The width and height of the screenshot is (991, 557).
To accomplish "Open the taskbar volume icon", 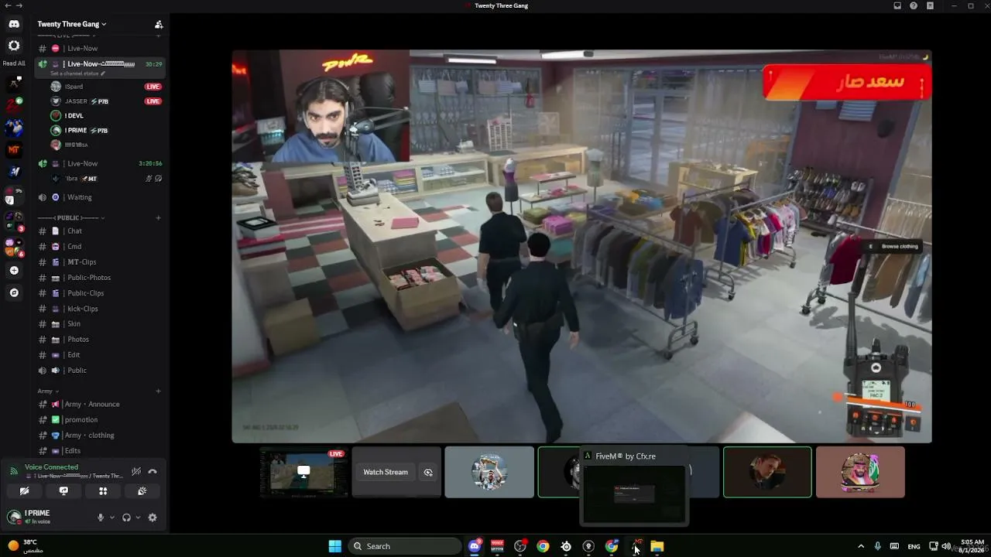I will [946, 546].
